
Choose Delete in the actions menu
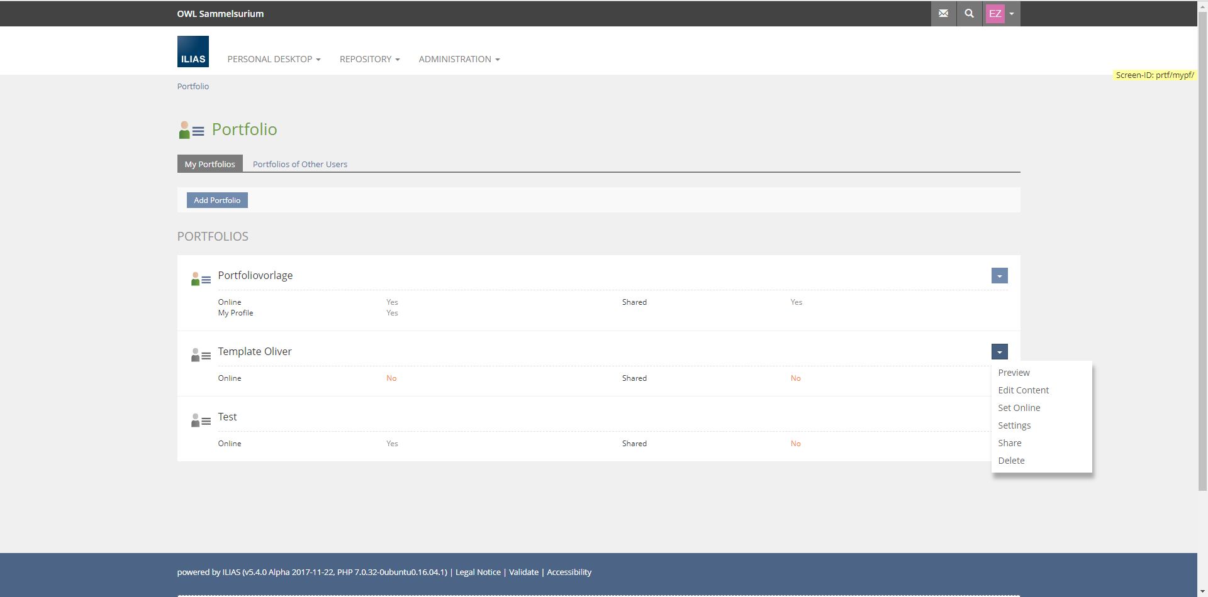pyautogui.click(x=1011, y=461)
